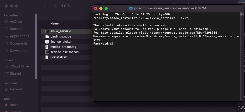The width and height of the screenshot is (245, 112).
Task: Click the Tags section heading
Action: [x=7, y=99]
